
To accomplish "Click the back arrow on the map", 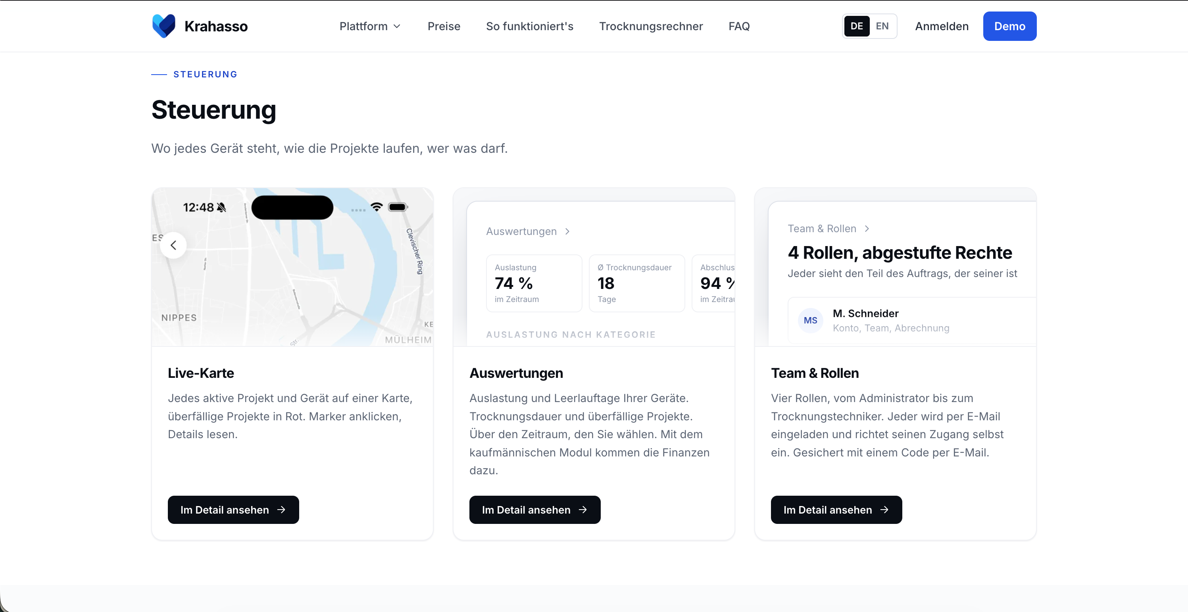I will click(173, 245).
